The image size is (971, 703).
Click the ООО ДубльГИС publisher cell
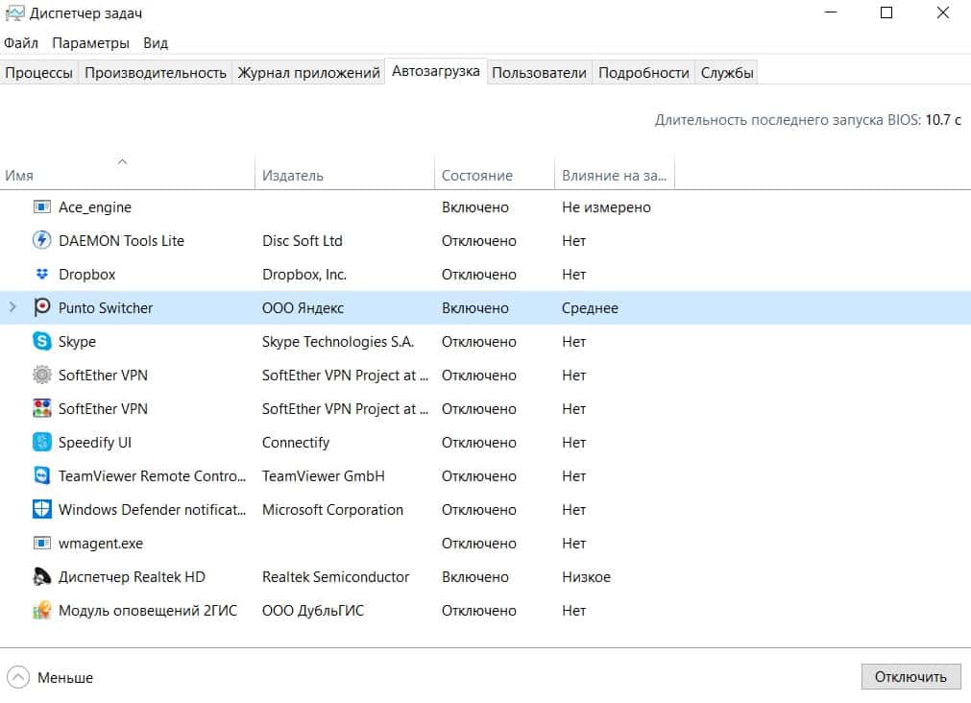click(x=313, y=610)
